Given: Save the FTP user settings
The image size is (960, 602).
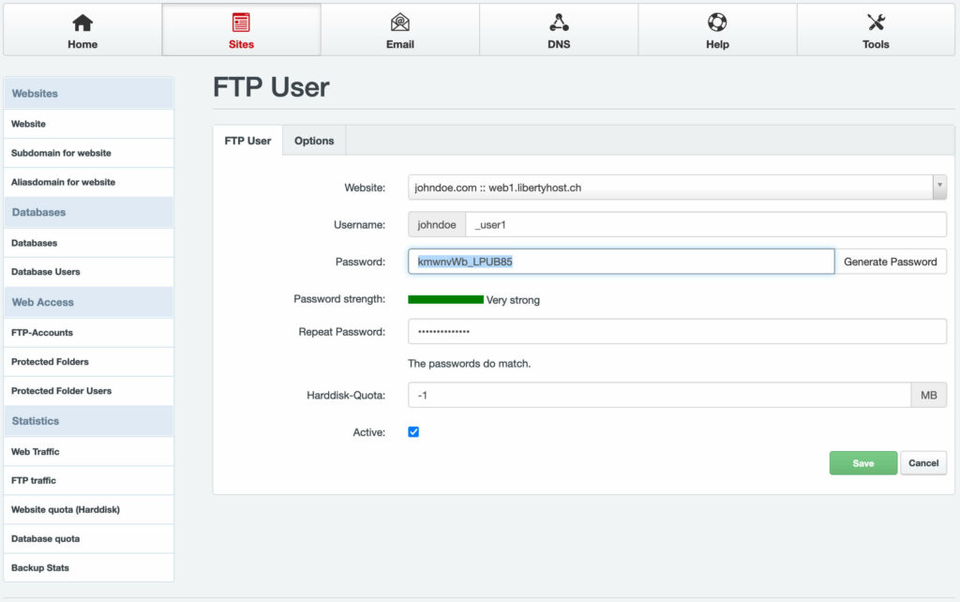Looking at the screenshot, I should point(862,462).
